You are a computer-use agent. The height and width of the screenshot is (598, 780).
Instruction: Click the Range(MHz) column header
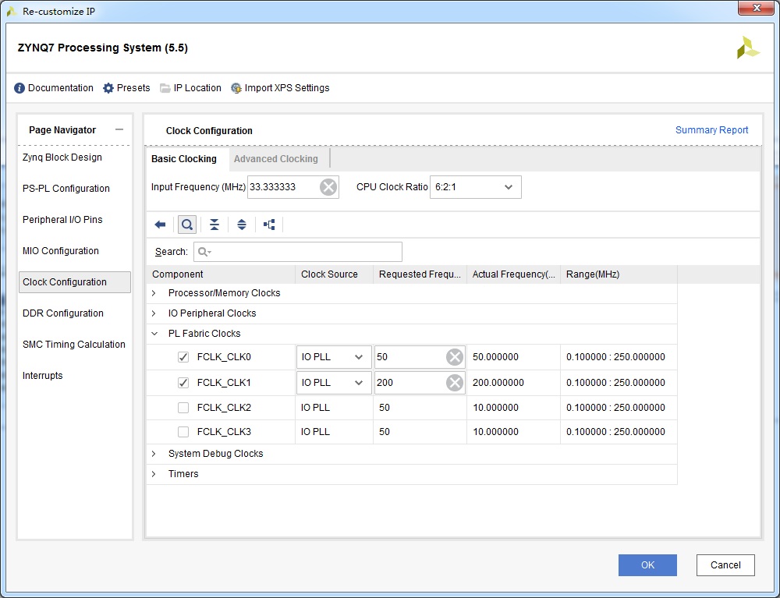[619, 274]
